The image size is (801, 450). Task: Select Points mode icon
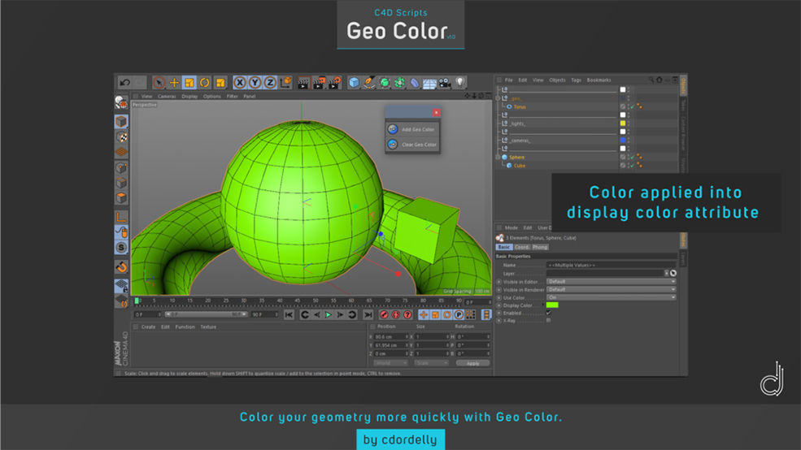(x=121, y=168)
